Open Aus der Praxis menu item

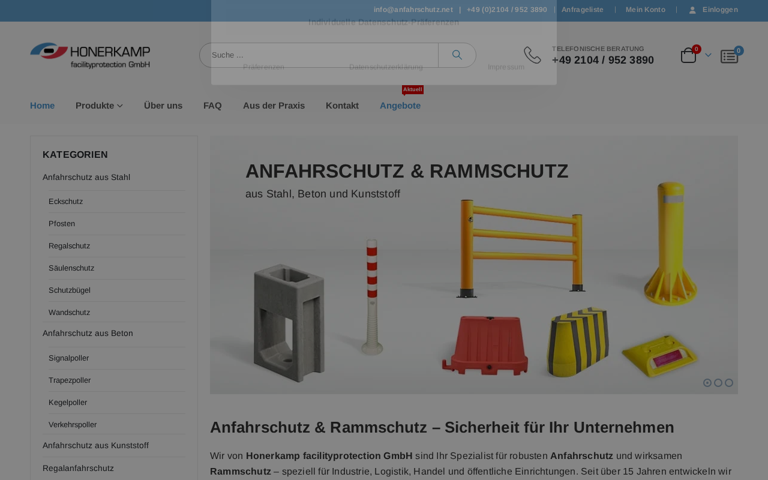coord(274,106)
